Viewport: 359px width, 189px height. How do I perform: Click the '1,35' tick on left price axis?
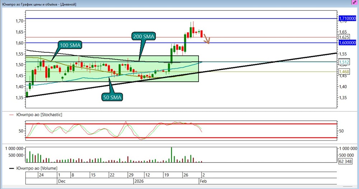coord(19,97)
